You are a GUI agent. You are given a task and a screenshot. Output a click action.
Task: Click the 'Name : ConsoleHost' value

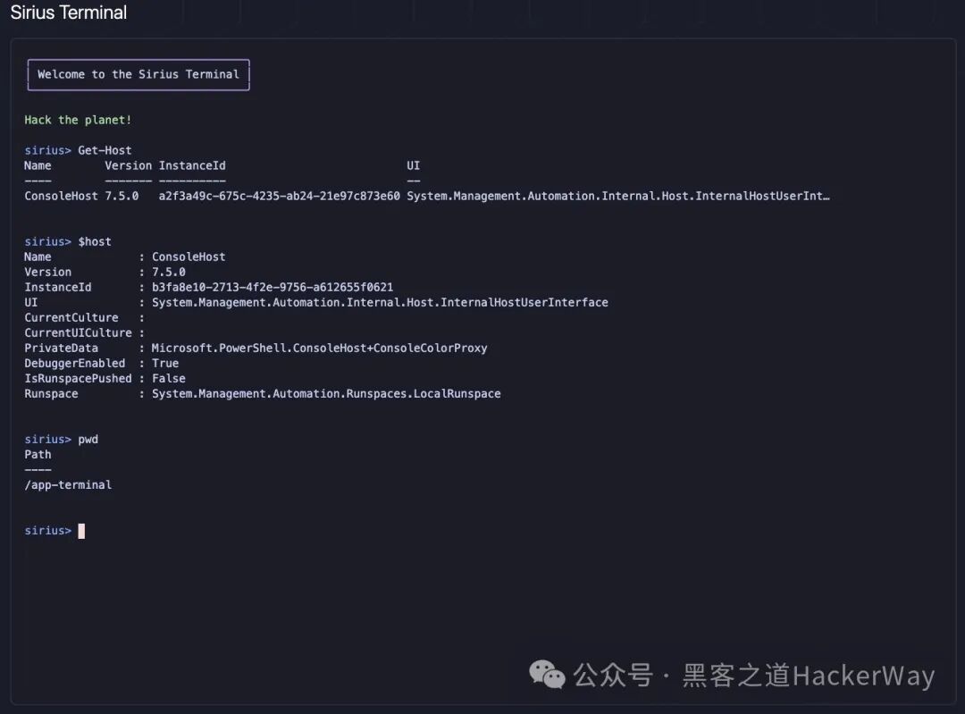pyautogui.click(x=189, y=256)
